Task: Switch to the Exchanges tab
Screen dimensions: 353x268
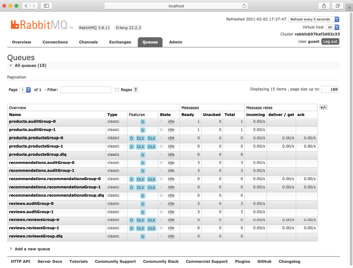Action: click(120, 42)
